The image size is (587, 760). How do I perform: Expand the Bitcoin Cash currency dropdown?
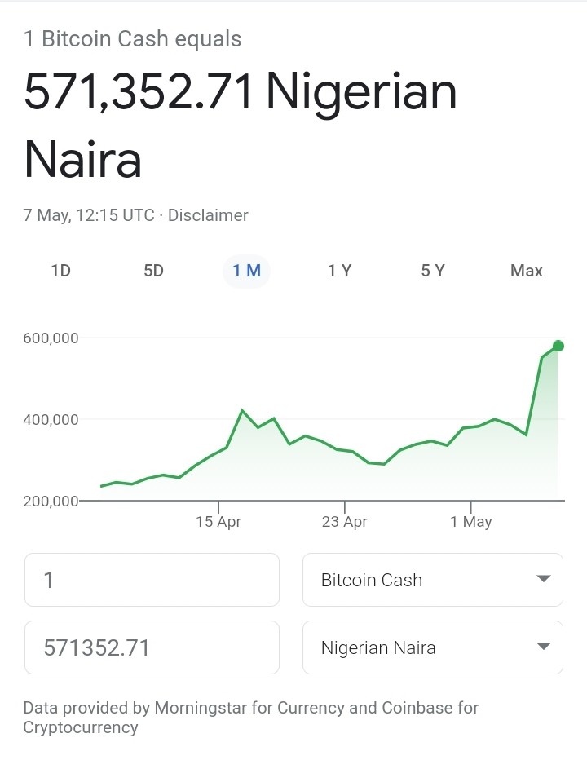click(433, 580)
